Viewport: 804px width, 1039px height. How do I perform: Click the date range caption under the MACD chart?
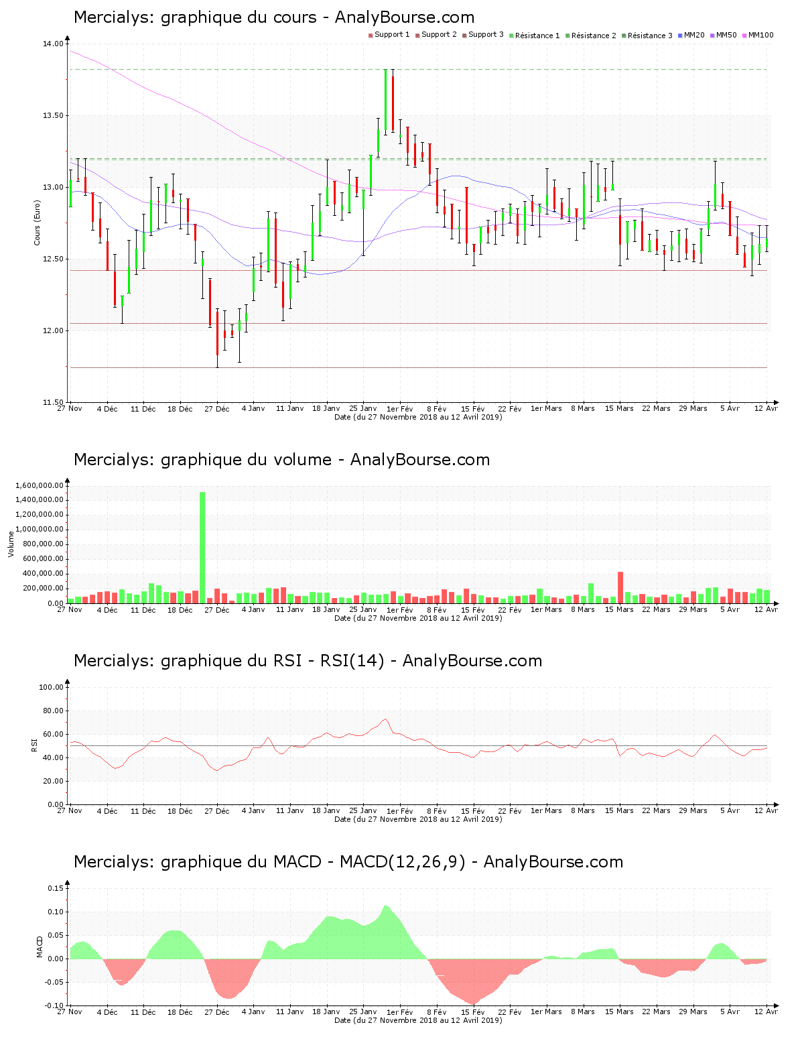pos(418,1020)
